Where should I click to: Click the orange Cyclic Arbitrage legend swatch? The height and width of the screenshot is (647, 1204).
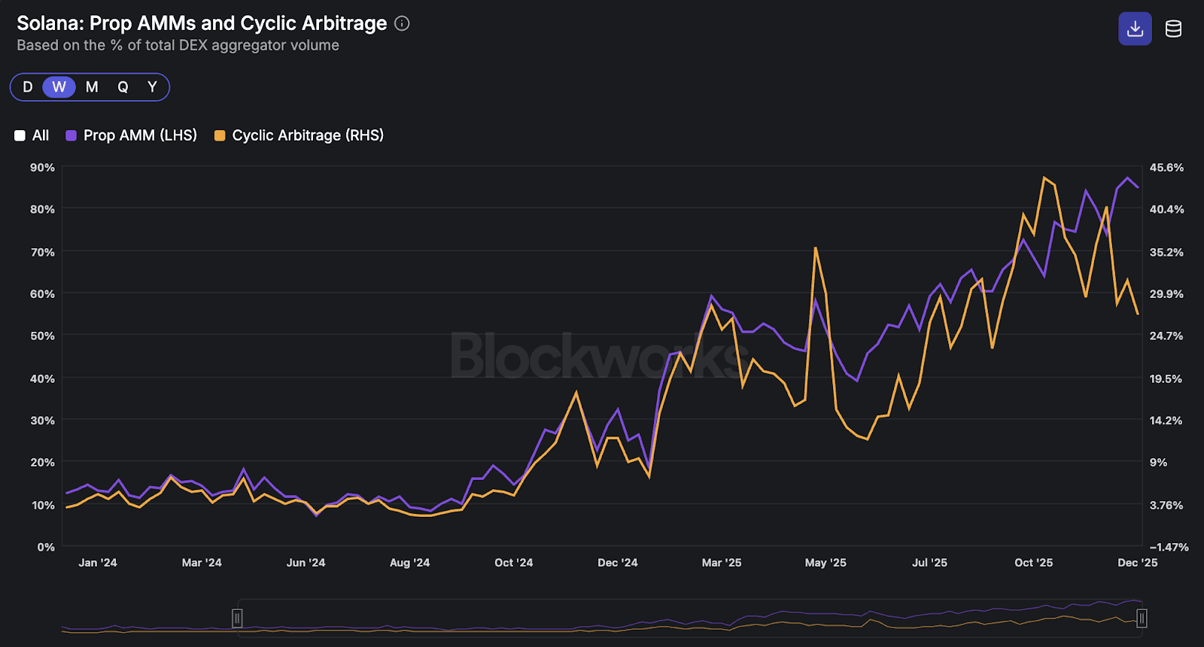[x=220, y=135]
